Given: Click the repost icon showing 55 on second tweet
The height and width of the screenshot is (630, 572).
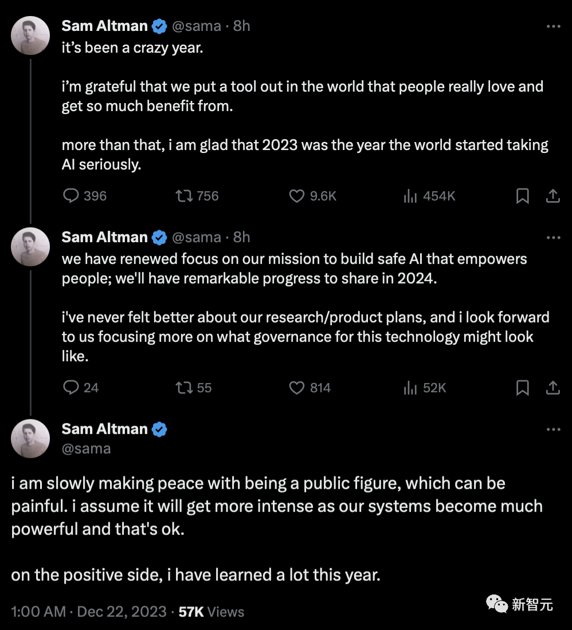Looking at the screenshot, I should coord(182,388).
